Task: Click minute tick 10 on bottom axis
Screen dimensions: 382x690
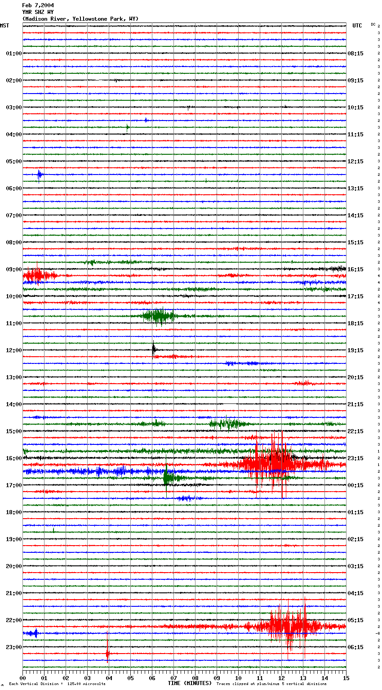Action: (x=238, y=678)
